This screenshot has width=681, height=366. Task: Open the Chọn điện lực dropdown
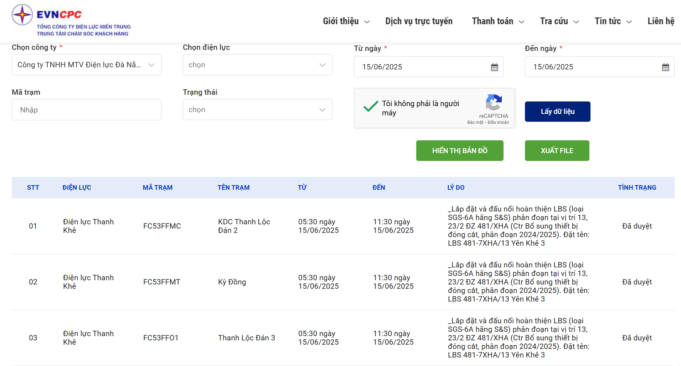(x=257, y=65)
